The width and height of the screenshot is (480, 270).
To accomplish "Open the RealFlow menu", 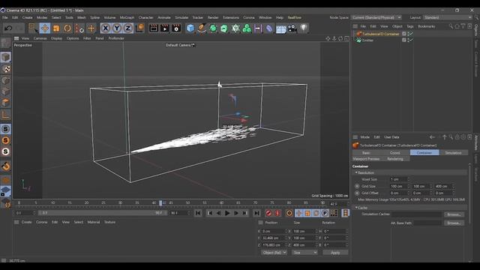I will 295,17.
